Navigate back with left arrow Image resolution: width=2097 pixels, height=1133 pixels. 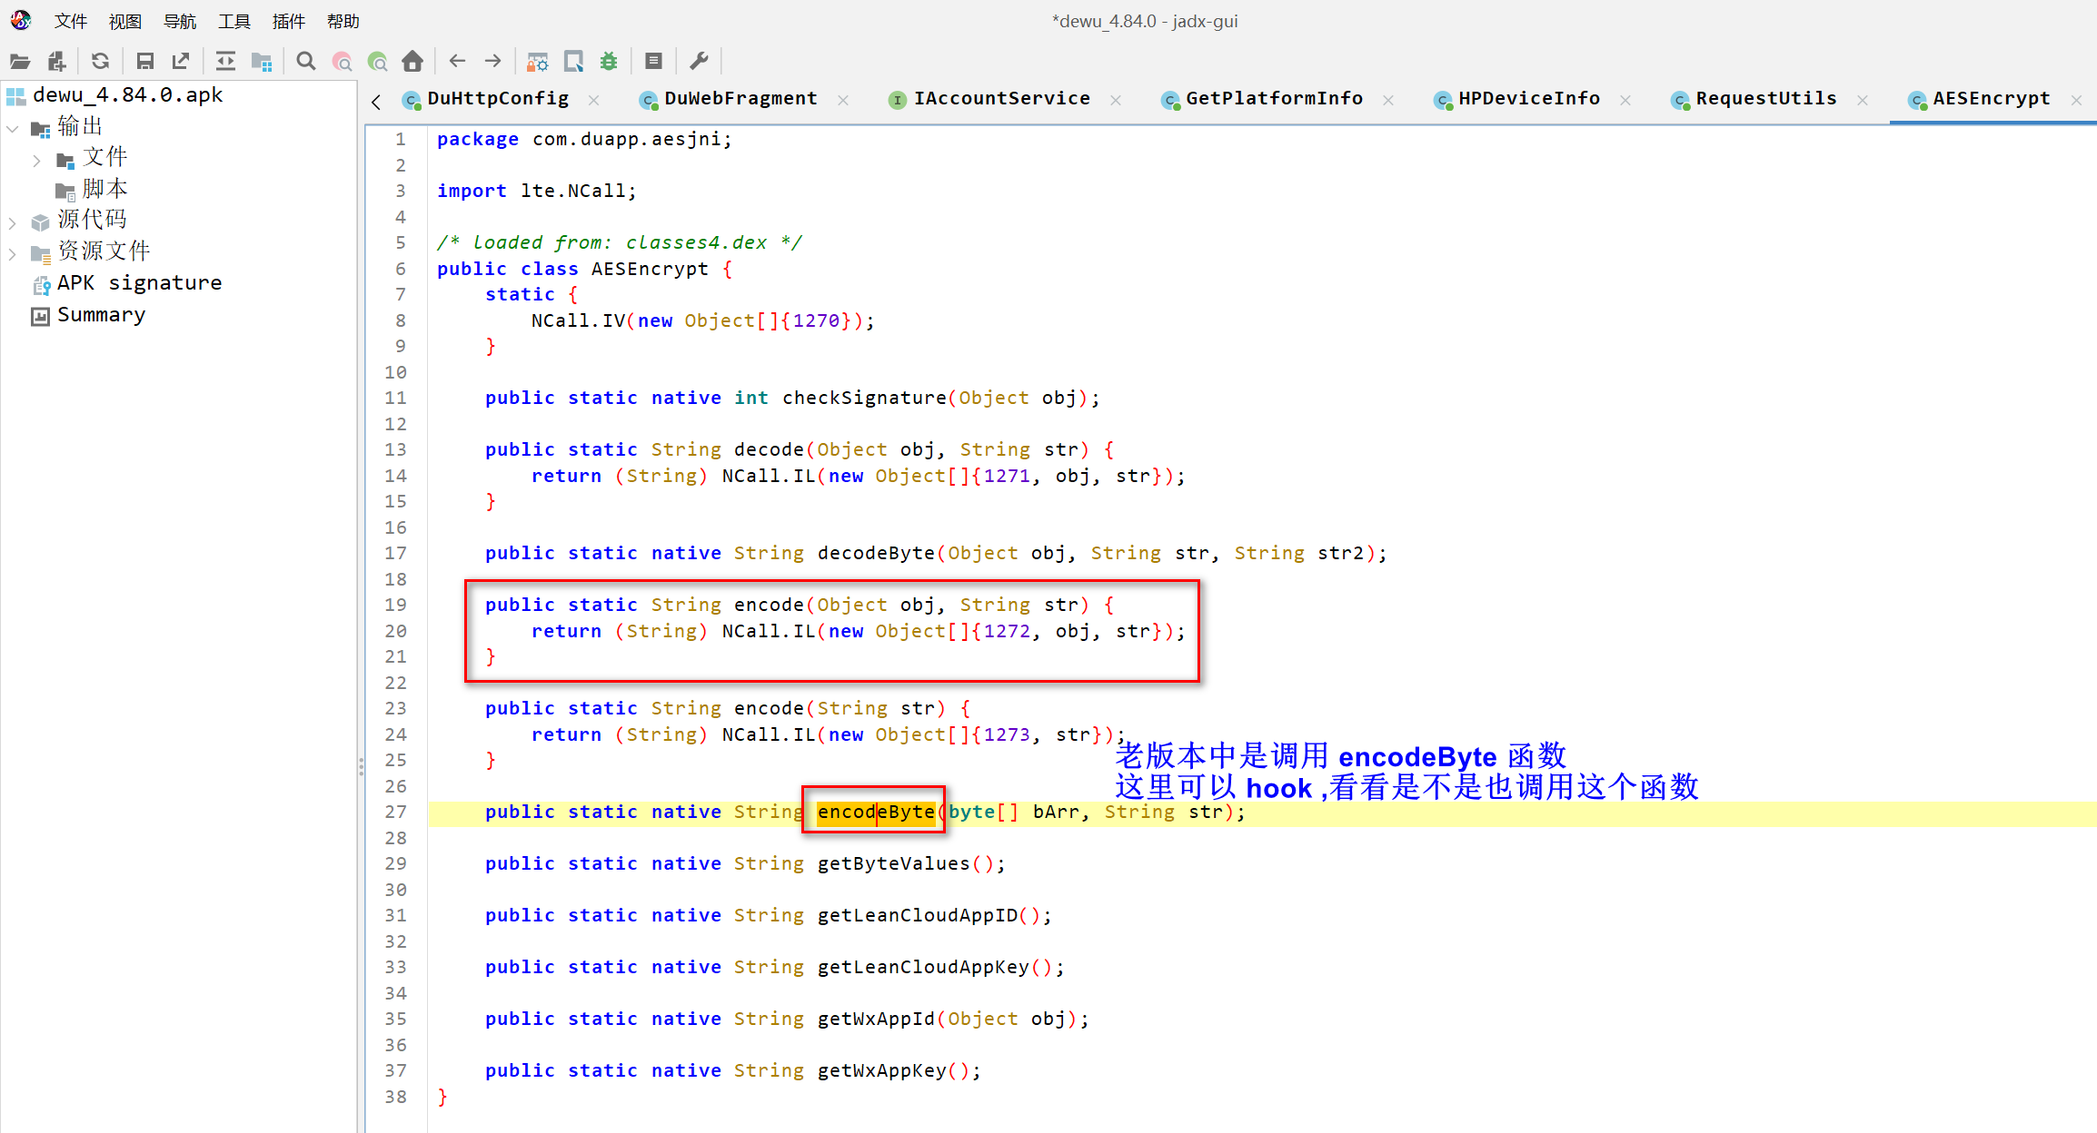(457, 62)
